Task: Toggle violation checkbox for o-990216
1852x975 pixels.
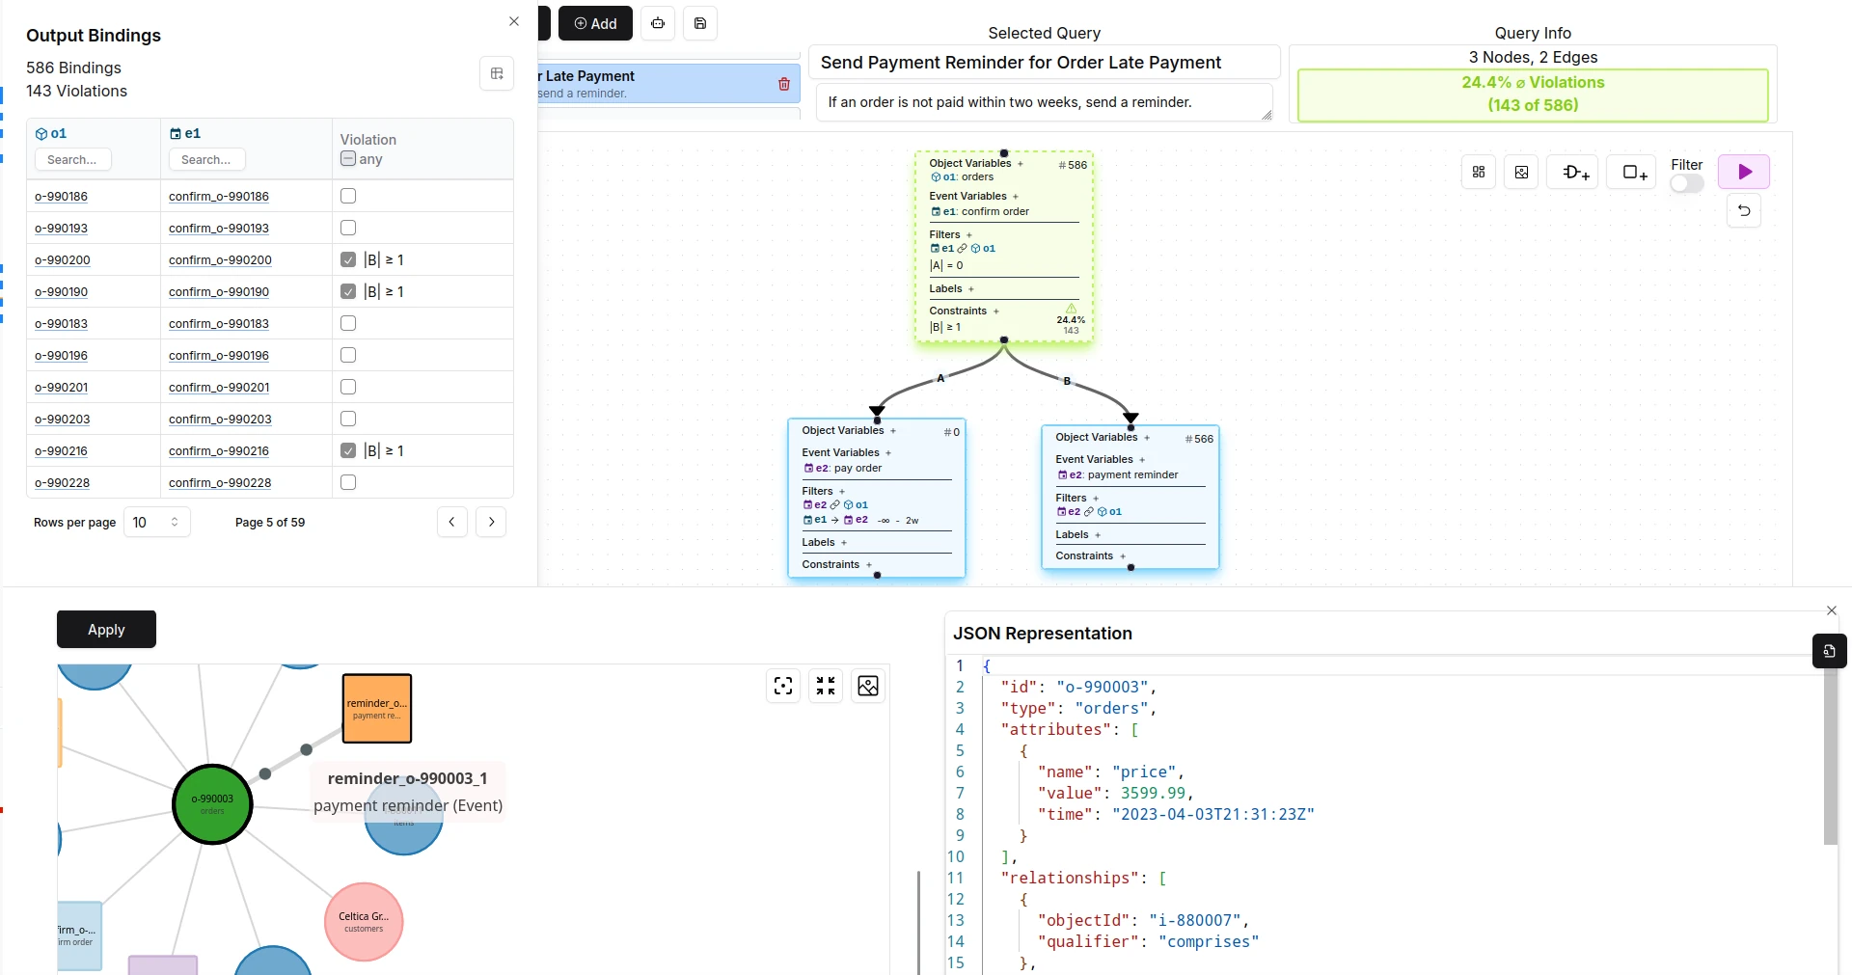Action: (x=348, y=450)
